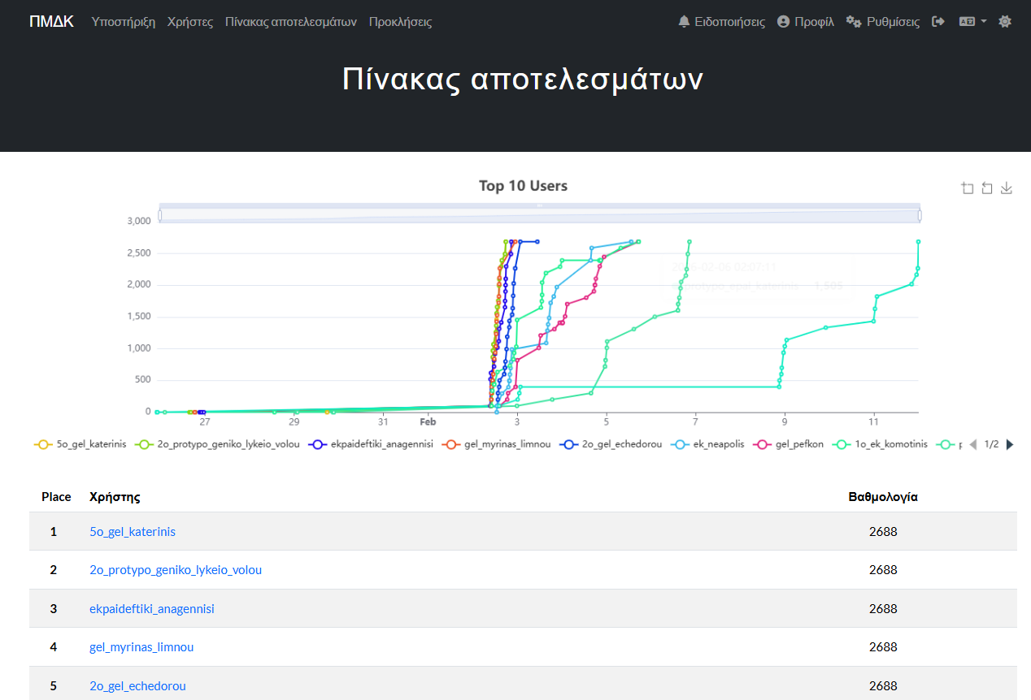Switch theme using the sun icon
This screenshot has height=700, width=1031.
click(x=1005, y=22)
